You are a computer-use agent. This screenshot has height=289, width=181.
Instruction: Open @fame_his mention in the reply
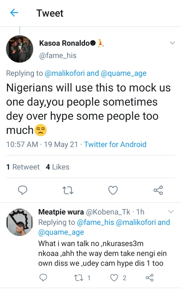coord(95,222)
